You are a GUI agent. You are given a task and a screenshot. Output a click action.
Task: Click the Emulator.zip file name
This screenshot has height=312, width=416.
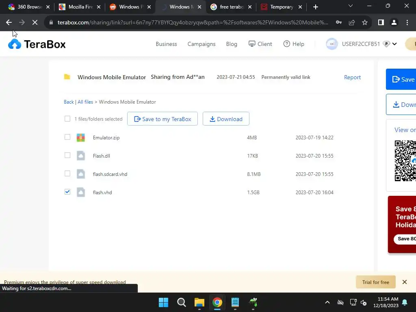106,138
